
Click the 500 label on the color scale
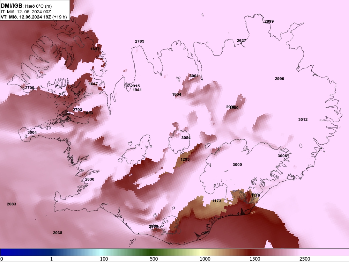154,259
